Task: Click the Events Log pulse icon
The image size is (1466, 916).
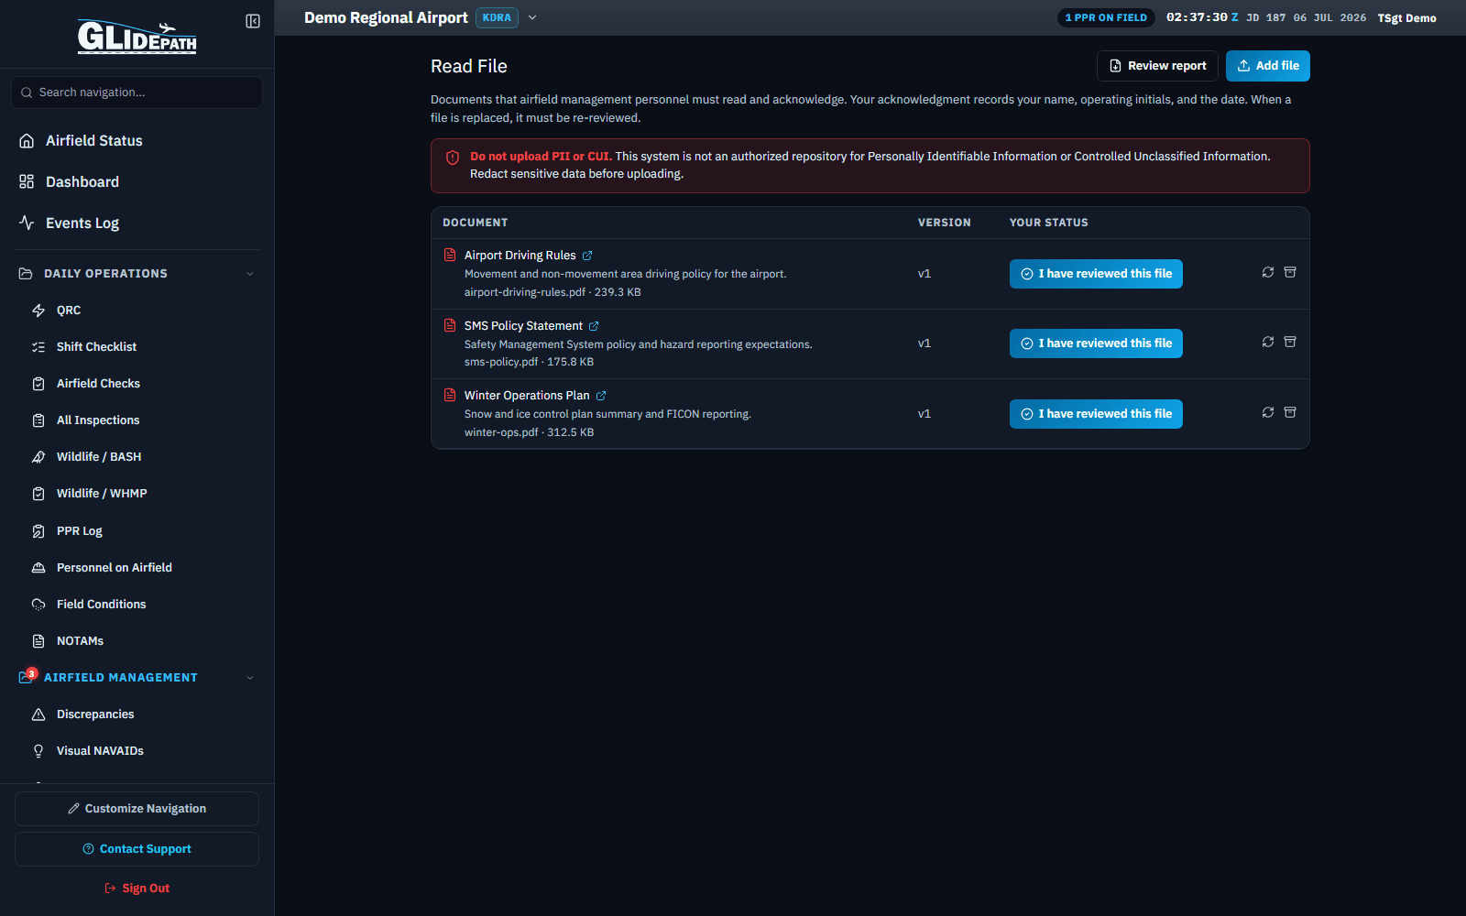Action: (27, 223)
